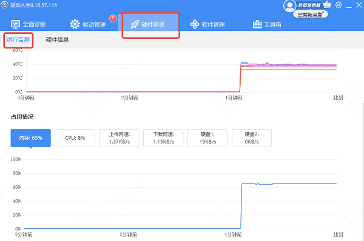
Task: Open the 您有新消息 notification bubble
Action: point(311,15)
